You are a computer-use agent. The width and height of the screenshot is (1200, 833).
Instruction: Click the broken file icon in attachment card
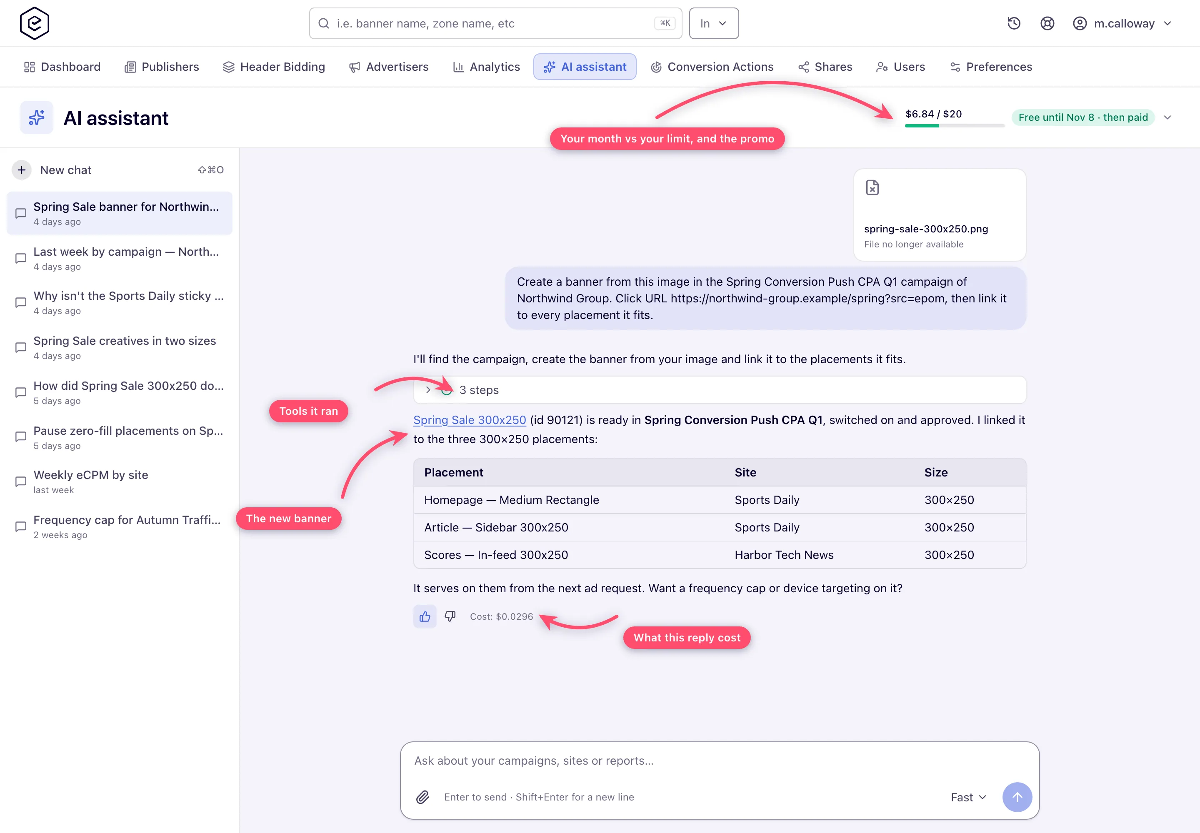tap(872, 187)
